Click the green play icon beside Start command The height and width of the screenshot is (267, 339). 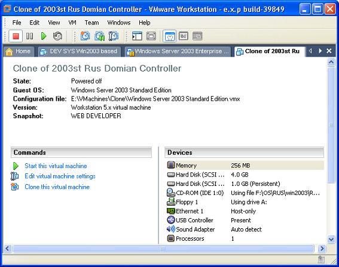click(x=16, y=166)
